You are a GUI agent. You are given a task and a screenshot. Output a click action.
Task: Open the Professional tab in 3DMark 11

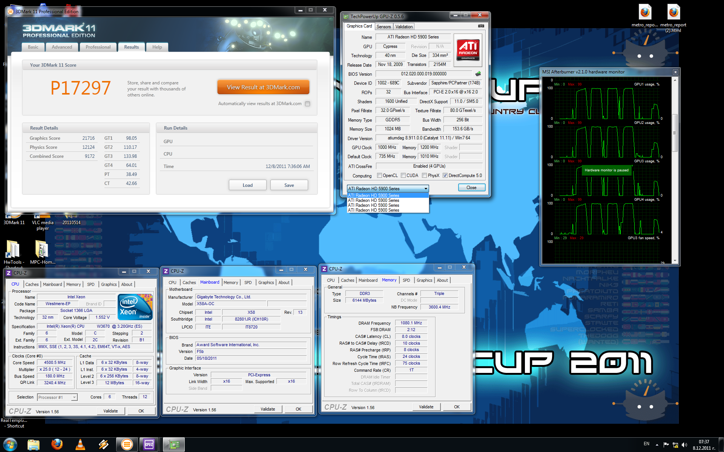click(x=98, y=47)
